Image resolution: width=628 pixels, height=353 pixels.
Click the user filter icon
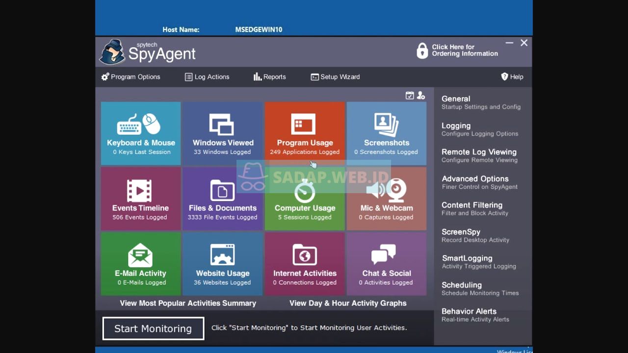pyautogui.click(x=421, y=96)
